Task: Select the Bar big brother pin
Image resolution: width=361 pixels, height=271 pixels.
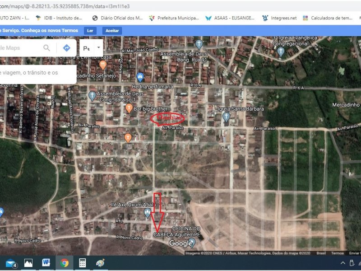Action: (129, 108)
